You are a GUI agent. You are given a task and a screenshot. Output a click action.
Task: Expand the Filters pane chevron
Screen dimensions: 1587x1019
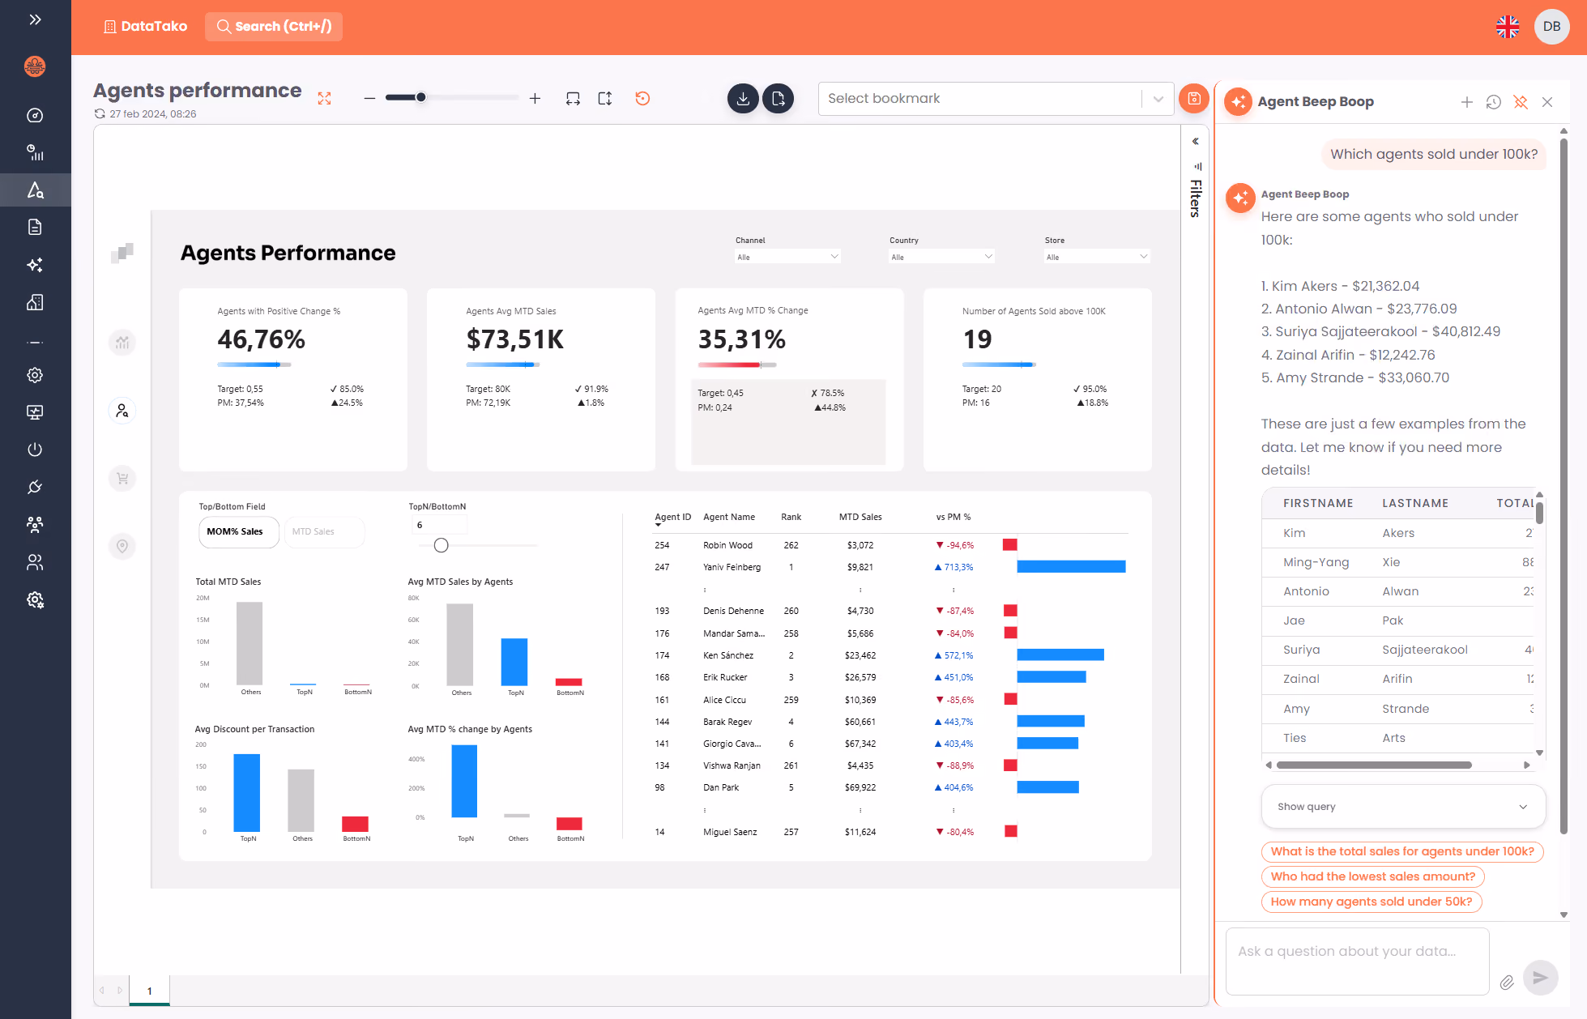(x=1195, y=141)
